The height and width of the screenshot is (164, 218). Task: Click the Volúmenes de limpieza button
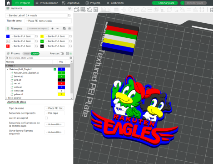tap(38, 28)
